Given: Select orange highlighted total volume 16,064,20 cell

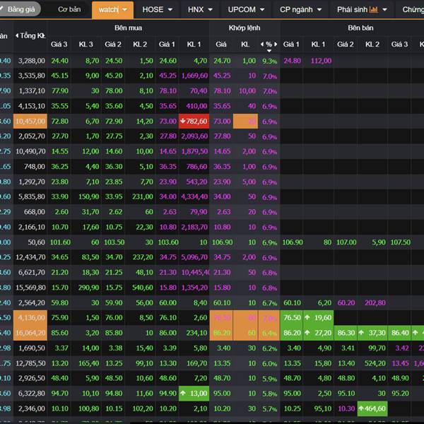Looking at the screenshot, I should [31, 332].
